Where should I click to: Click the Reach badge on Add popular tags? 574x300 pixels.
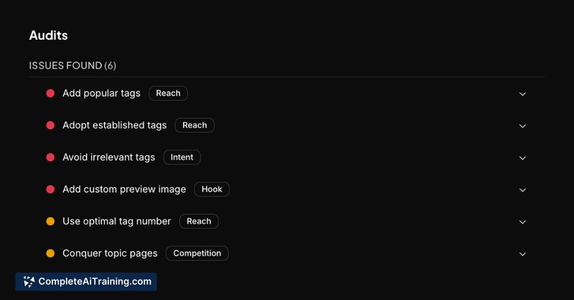coord(169,93)
